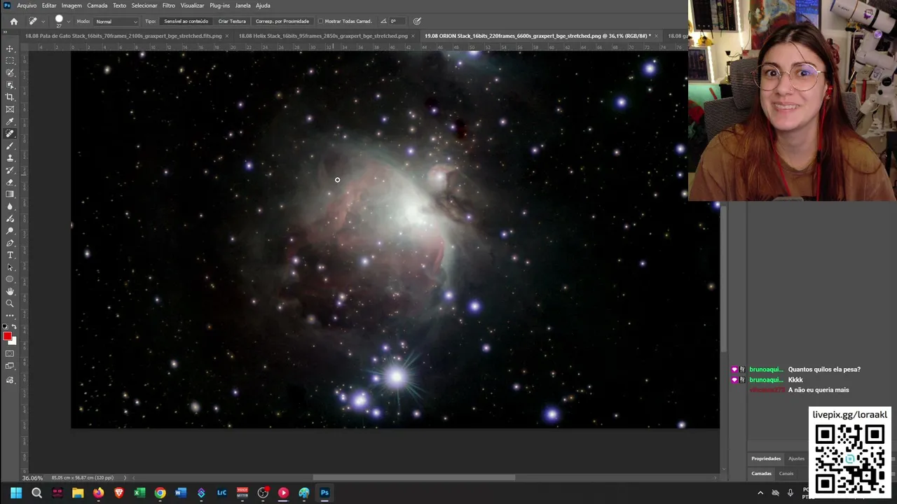Switch to the Ajustes panel tab
The width and height of the screenshot is (897, 504).
(796, 458)
